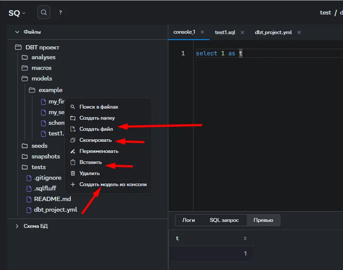The height and width of the screenshot is (270, 343).
Task: Collapse the Файлы section
Action: point(17,32)
